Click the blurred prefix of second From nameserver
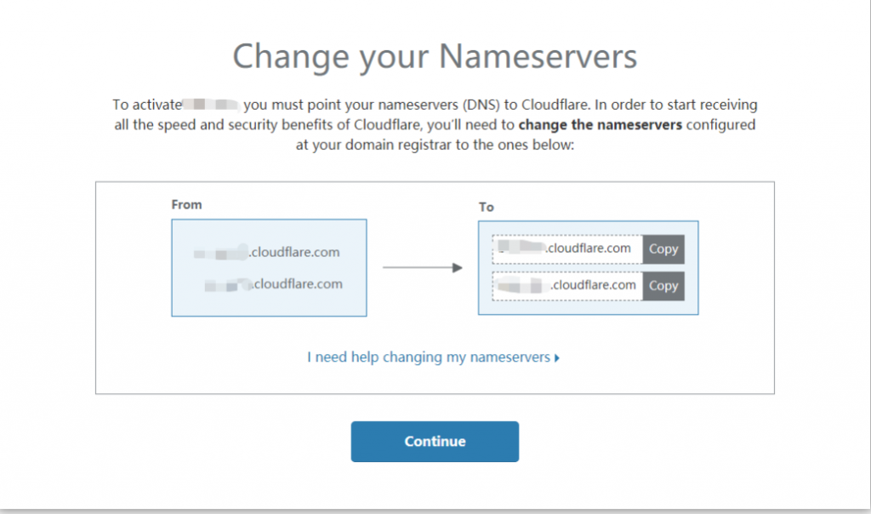Image resolution: width=871 pixels, height=514 pixels. (228, 284)
